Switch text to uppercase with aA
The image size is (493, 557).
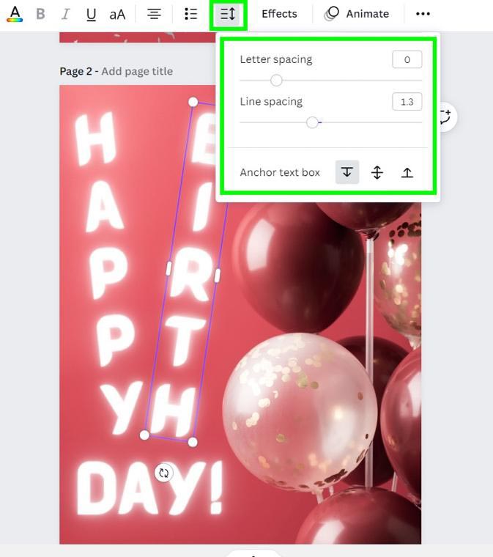(x=117, y=15)
